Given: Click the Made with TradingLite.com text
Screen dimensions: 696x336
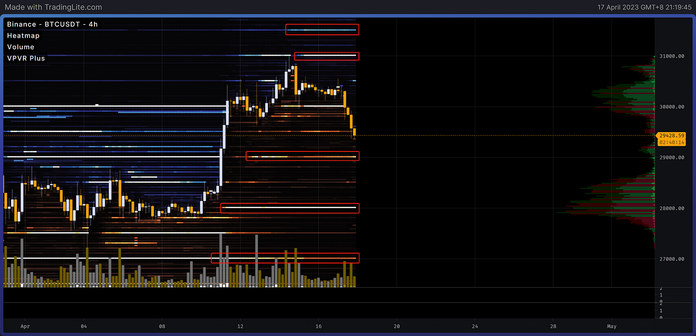Looking at the screenshot, I should 53,7.
